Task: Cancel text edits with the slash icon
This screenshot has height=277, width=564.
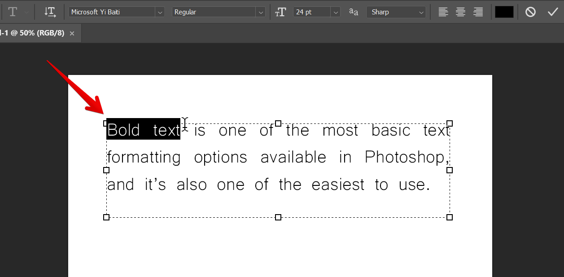Action: [x=530, y=12]
